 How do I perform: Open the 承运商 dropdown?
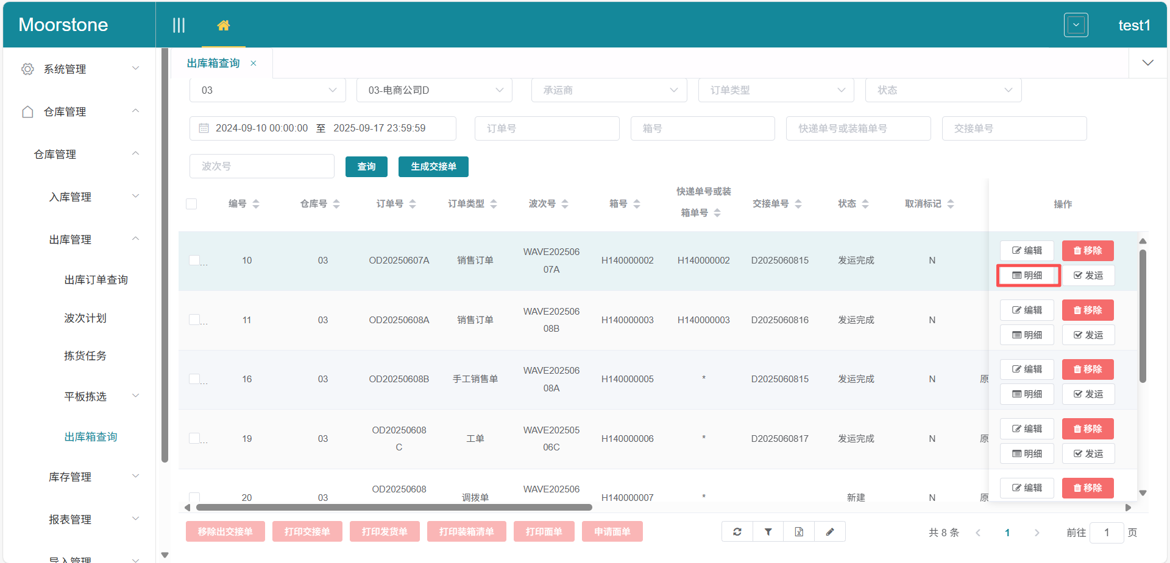click(609, 89)
